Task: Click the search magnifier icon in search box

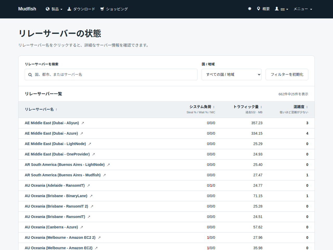Action: click(30, 75)
